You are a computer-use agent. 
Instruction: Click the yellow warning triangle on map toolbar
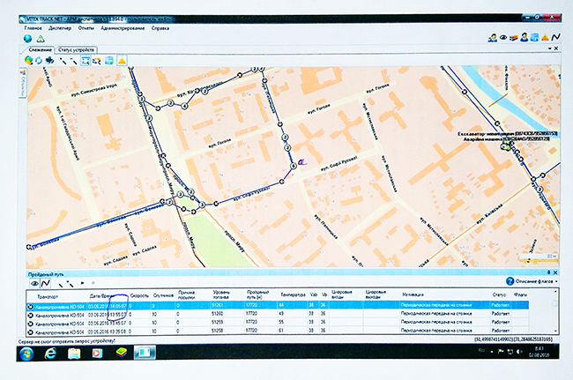pyautogui.click(x=122, y=60)
